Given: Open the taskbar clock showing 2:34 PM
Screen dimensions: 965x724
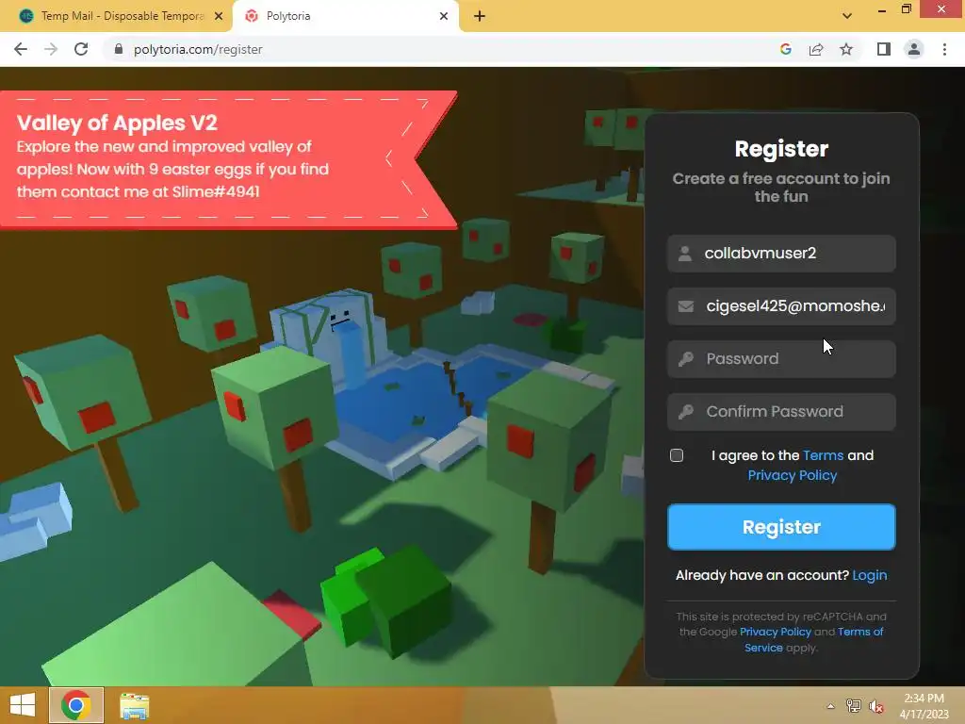Looking at the screenshot, I should click(924, 705).
